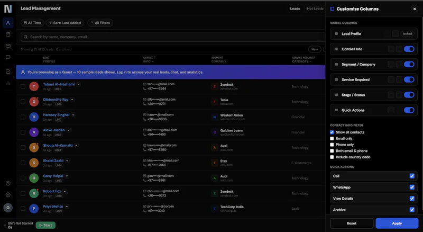Click the G user avatar in sidebar
The width and height of the screenshot is (423, 232).
coord(8,208)
